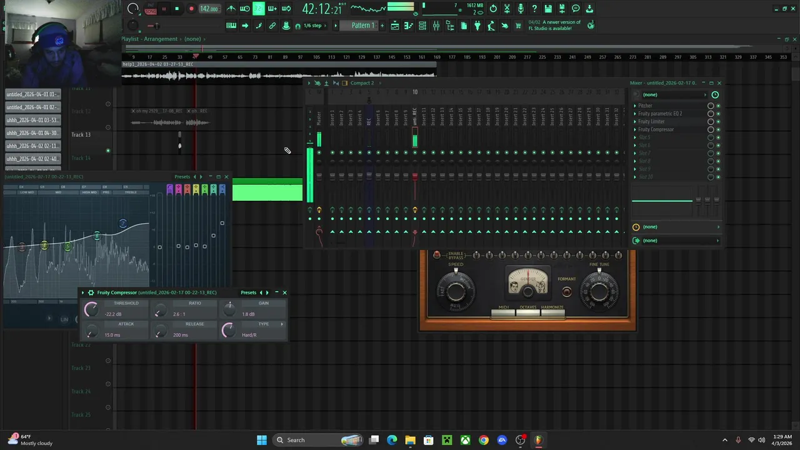Open Presets menu in EQ window
This screenshot has width=800, height=450.
click(182, 177)
